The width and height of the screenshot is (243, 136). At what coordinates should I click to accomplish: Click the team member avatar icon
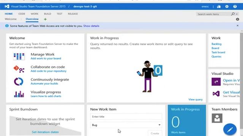pyautogui.click(x=217, y=118)
